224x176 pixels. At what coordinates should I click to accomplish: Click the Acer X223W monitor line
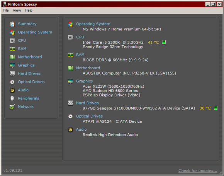[x=114, y=86]
